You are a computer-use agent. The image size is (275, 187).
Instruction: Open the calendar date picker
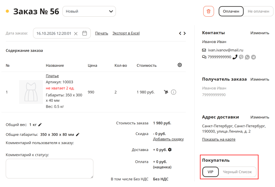pos(84,33)
